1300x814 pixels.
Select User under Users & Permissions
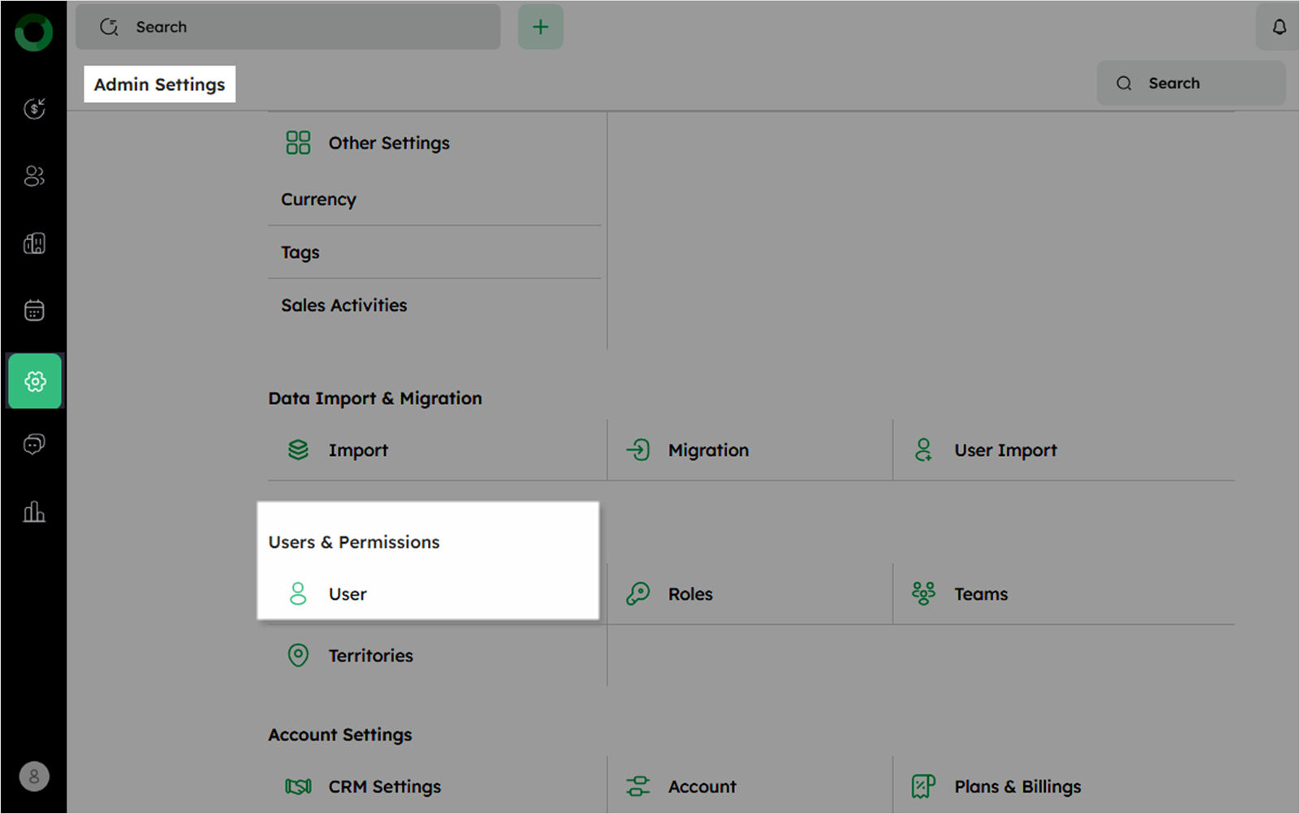coord(348,594)
